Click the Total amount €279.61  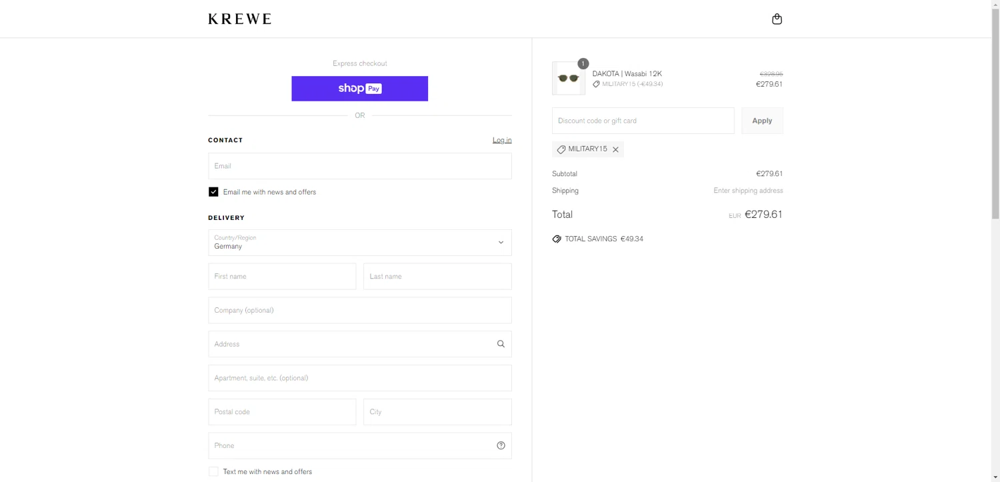click(x=763, y=215)
